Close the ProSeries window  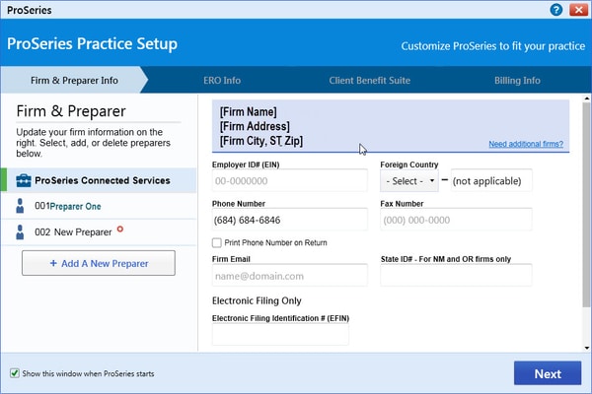pyautogui.click(x=578, y=10)
